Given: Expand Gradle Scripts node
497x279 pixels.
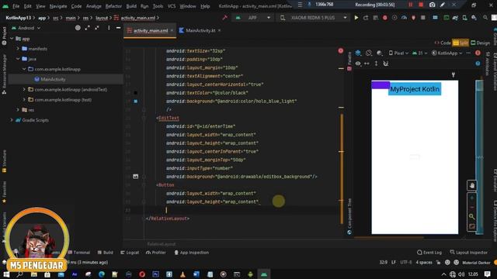Looking at the screenshot, I should coord(12,120).
